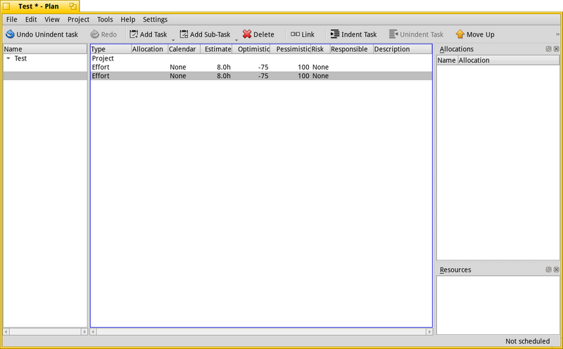This screenshot has width=563, height=349.
Task: Click the Link chain icon
Action: pyautogui.click(x=295, y=34)
